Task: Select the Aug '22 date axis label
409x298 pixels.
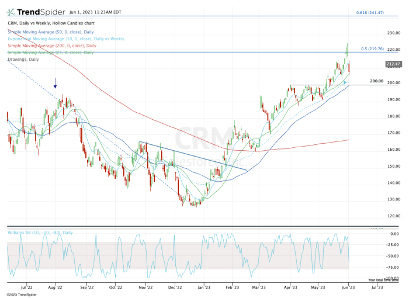Action: coord(54,287)
